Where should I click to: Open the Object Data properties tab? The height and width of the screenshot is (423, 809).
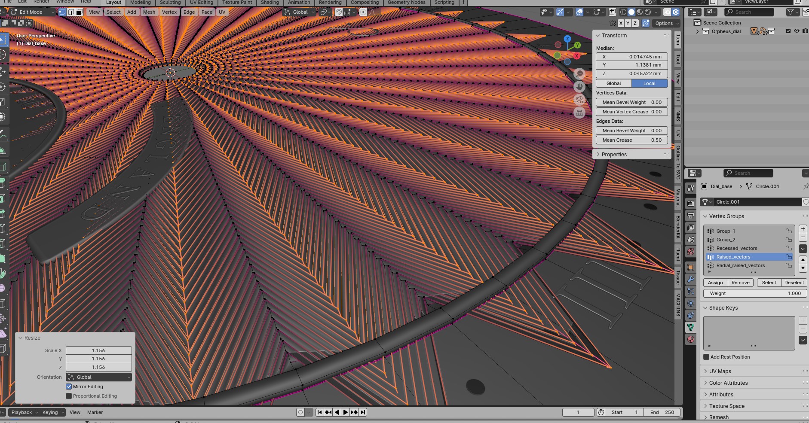click(x=691, y=327)
